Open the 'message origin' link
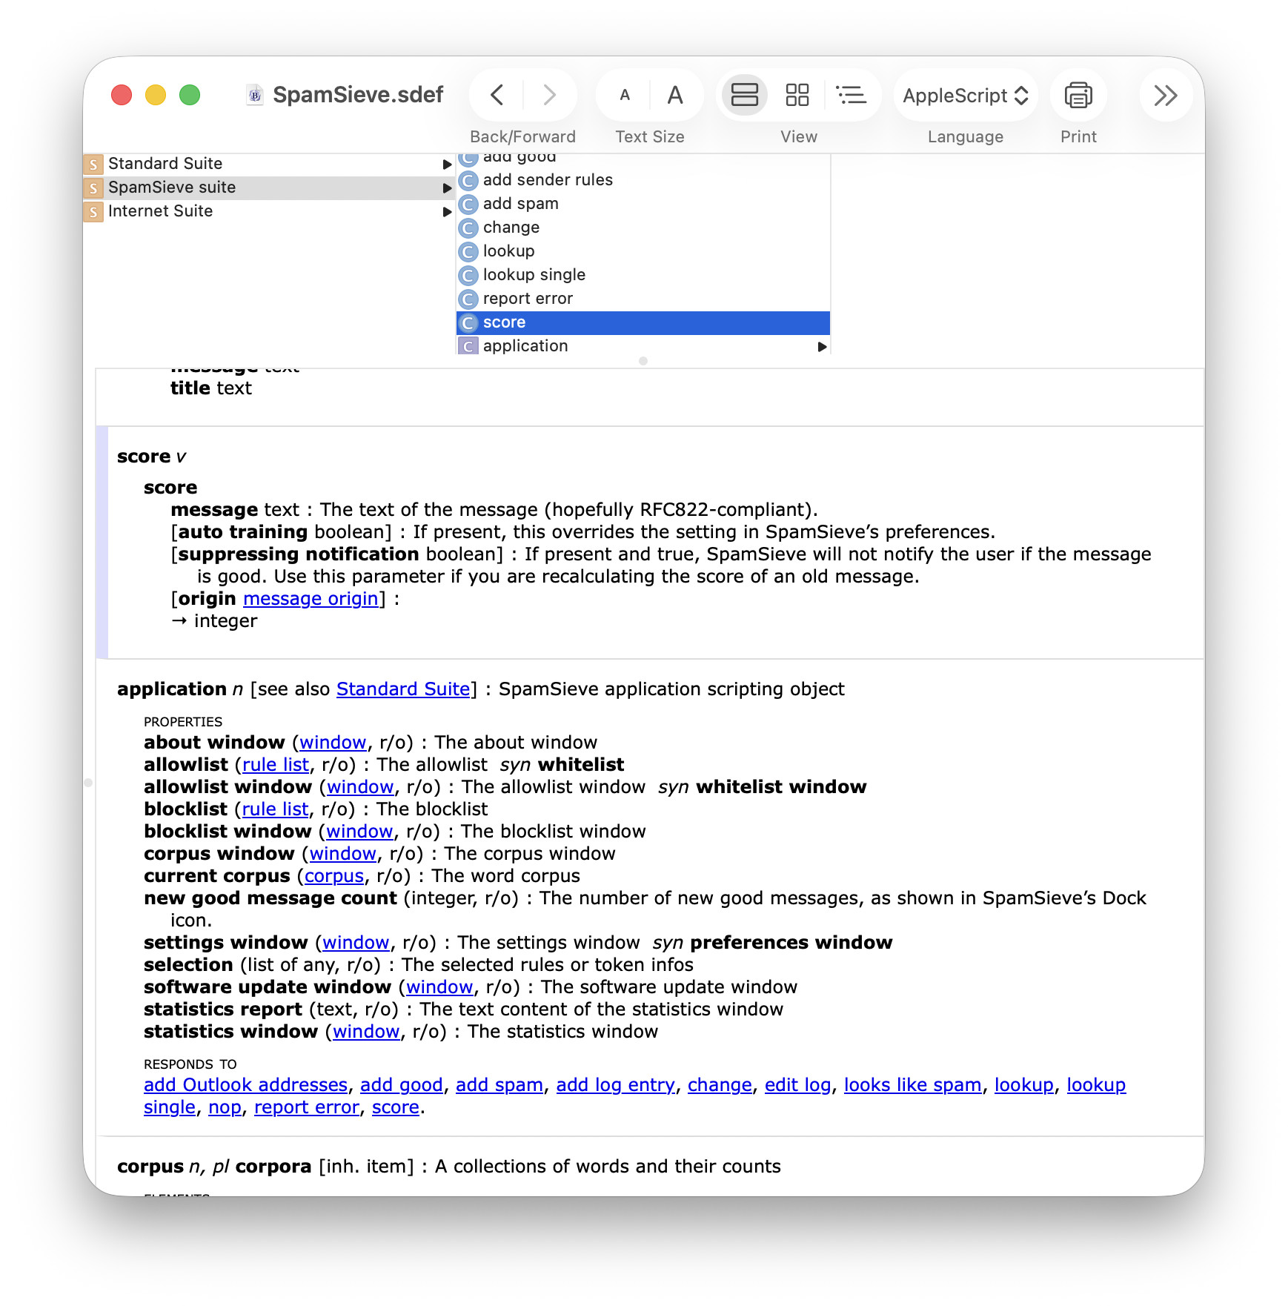1288x1306 pixels. [310, 598]
